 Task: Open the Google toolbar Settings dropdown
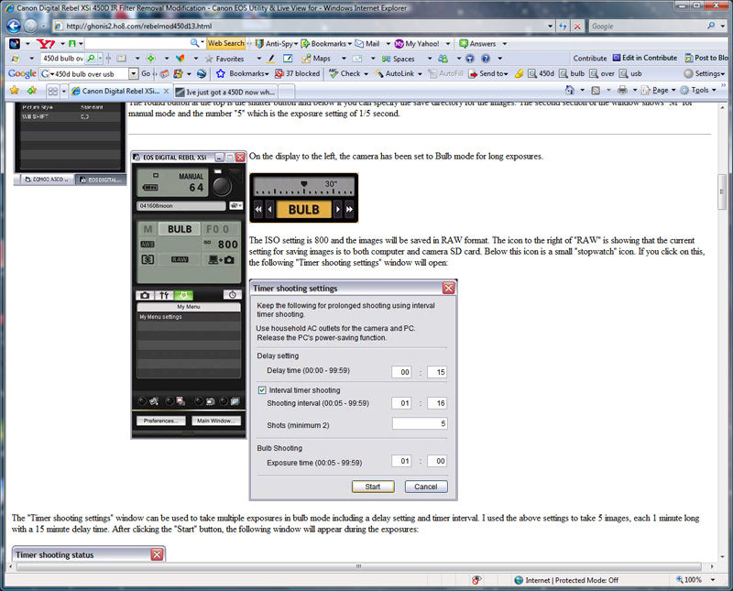(704, 74)
